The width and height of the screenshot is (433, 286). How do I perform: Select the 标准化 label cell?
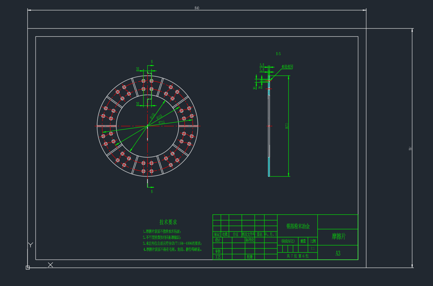pos(250,240)
